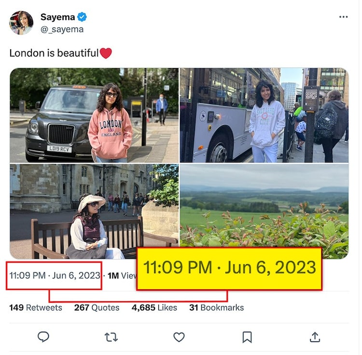This screenshot has height=355, width=362.
Task: Open the bench sitting photo
Action: pyautogui.click(x=94, y=211)
